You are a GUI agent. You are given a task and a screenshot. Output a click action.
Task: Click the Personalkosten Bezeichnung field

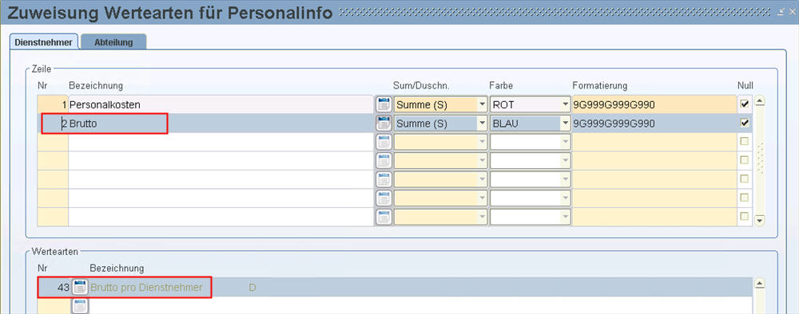tap(221, 104)
